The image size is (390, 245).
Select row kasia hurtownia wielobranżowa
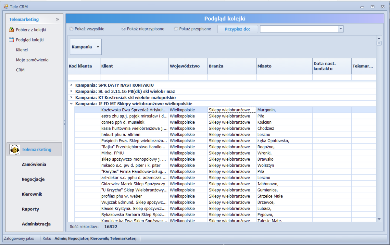225,129
